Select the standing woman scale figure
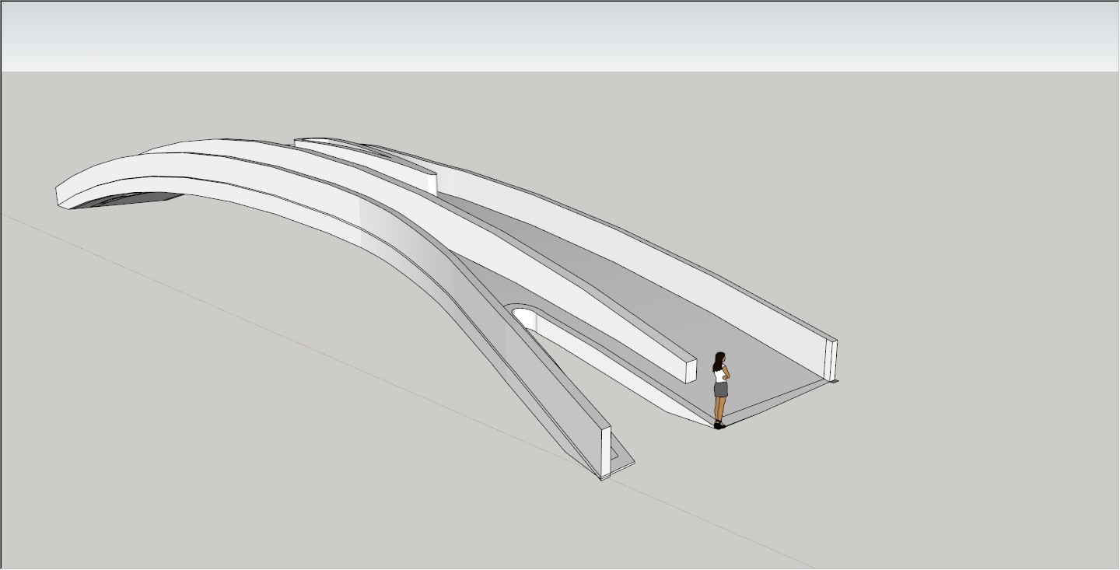The image size is (1120, 570). [720, 389]
